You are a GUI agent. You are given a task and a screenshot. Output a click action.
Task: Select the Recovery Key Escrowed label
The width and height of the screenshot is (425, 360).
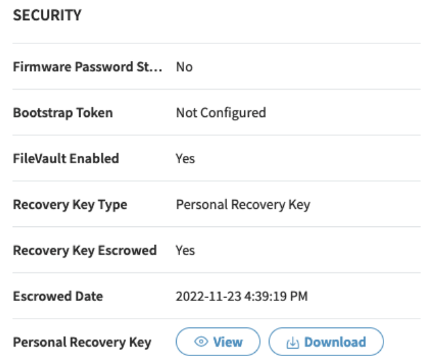(84, 250)
